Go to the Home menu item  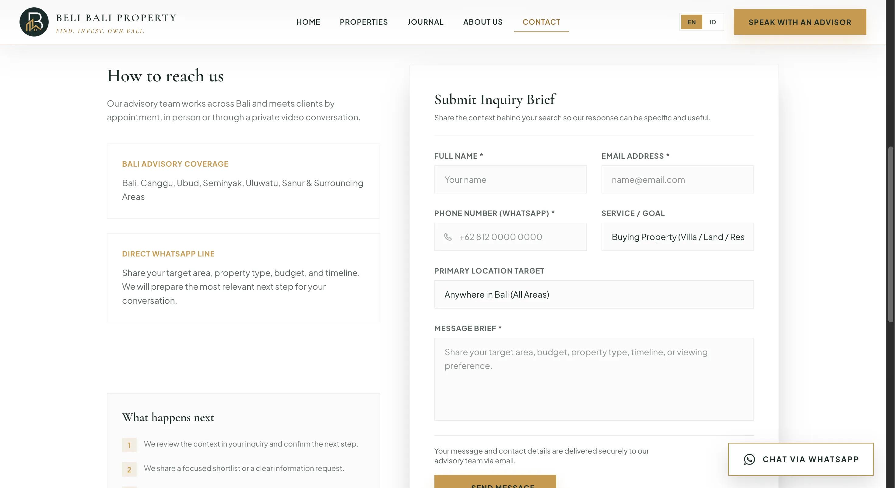click(308, 22)
